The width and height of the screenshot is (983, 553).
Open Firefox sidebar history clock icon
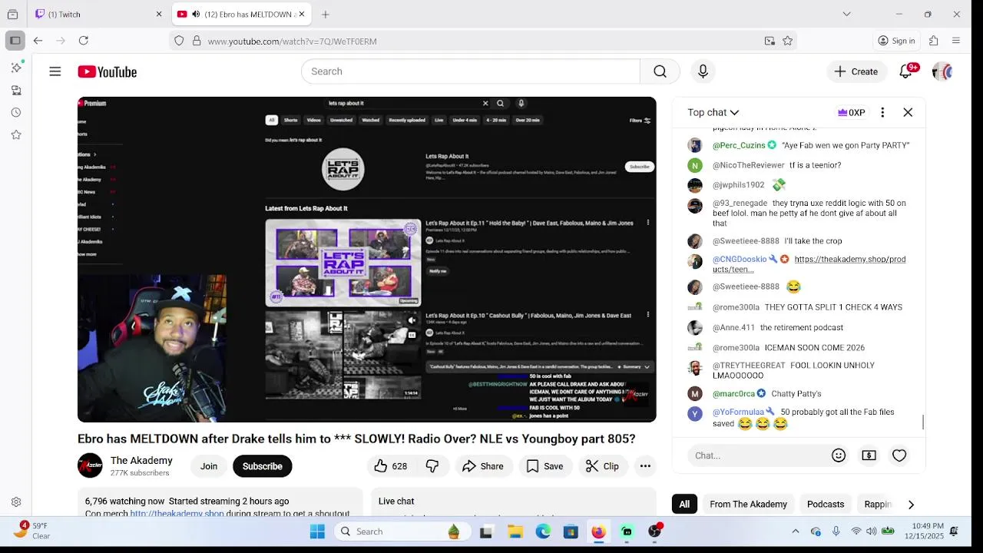[x=16, y=113]
